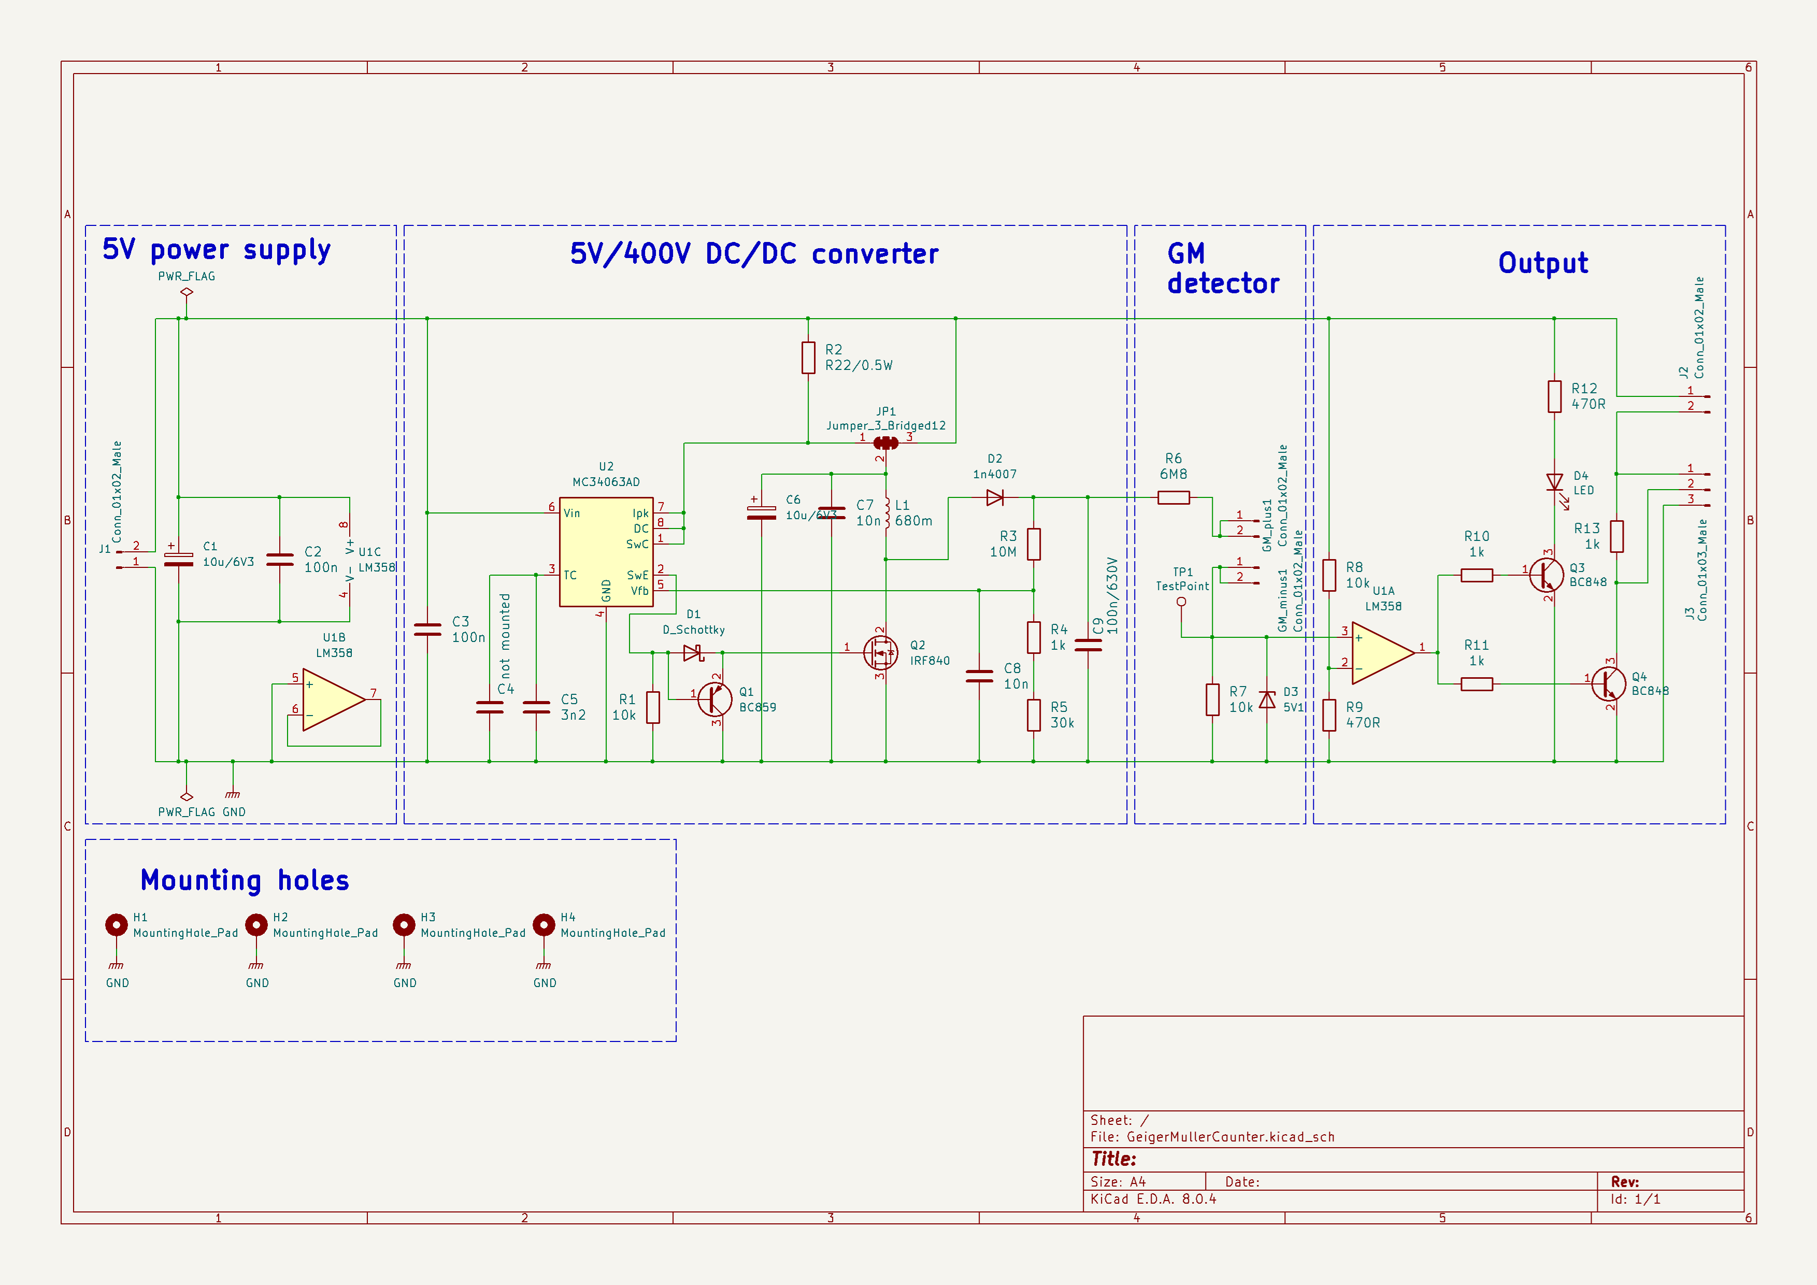1817x1285 pixels.
Task: Click the U1B LM358 op-amp triangle
Action: [334, 699]
